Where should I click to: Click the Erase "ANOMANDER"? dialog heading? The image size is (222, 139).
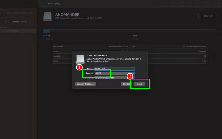98,55
